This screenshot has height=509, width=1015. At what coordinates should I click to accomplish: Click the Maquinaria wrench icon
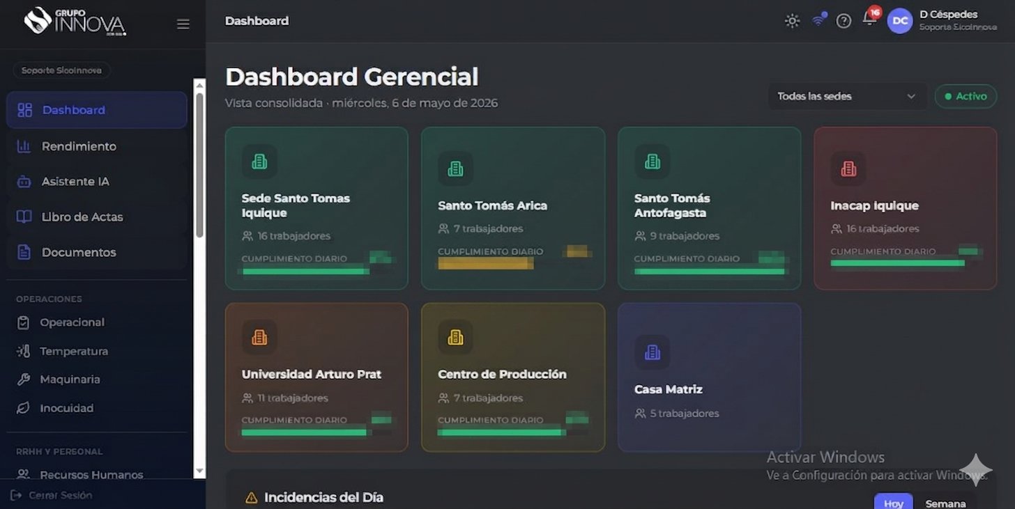coord(23,379)
